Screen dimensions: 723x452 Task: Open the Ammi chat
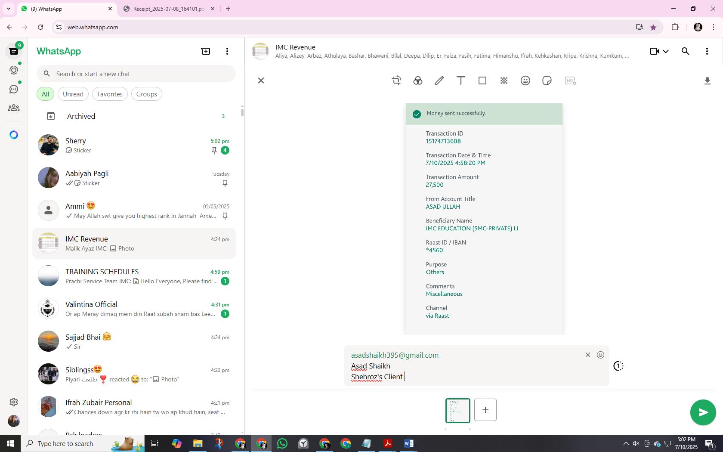(x=134, y=211)
